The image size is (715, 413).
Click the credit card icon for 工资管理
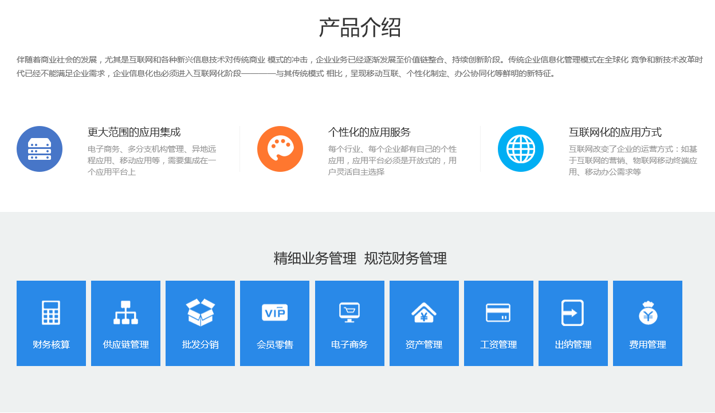pos(498,313)
